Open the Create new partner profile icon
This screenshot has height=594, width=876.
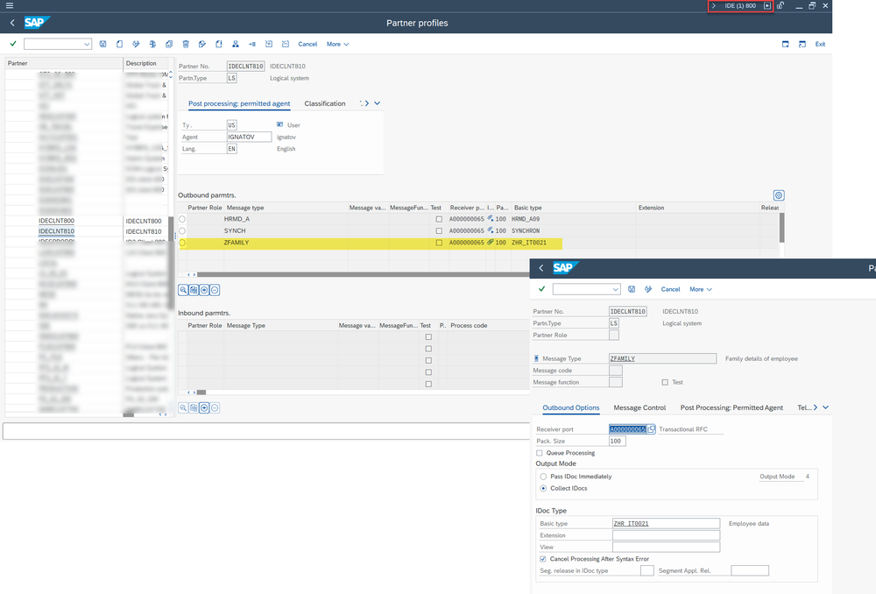click(x=119, y=44)
